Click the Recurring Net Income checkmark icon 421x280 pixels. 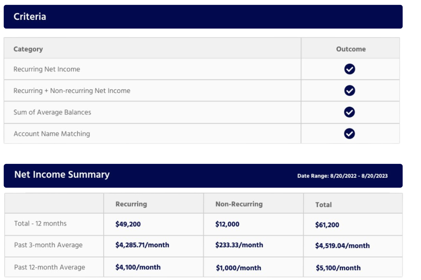pyautogui.click(x=350, y=69)
